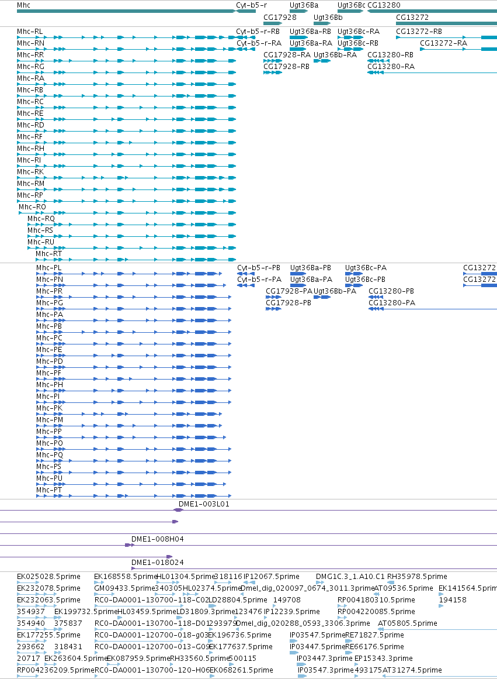Click the EK025028.5prime EST label
497x679 pixels.
point(48,577)
